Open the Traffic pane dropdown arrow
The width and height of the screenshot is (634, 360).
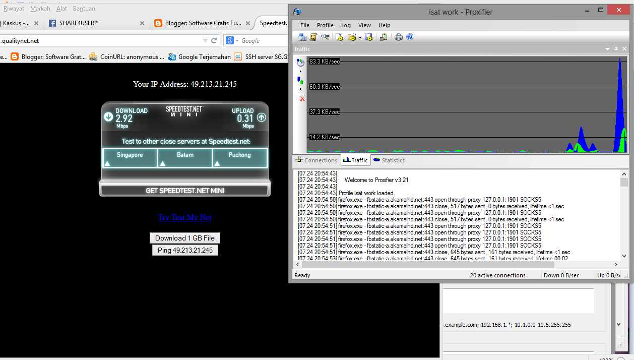tap(608, 49)
